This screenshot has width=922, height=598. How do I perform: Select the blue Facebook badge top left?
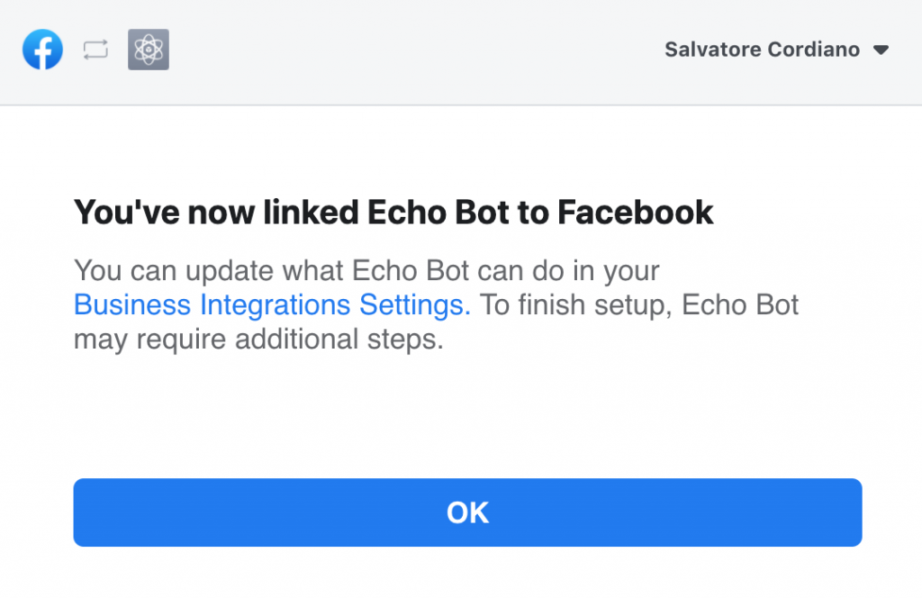pos(42,50)
